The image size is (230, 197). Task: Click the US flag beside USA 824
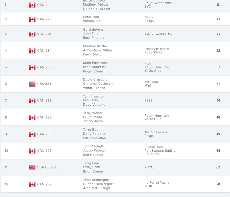(32, 84)
